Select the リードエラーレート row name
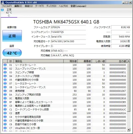133x134 pixels. point(26,65)
